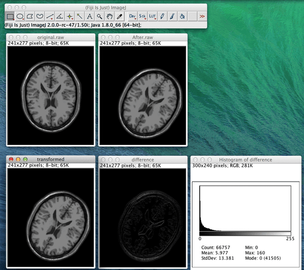Select the Oval selection tool
This screenshot has width=304, height=270.
pos(20,17)
